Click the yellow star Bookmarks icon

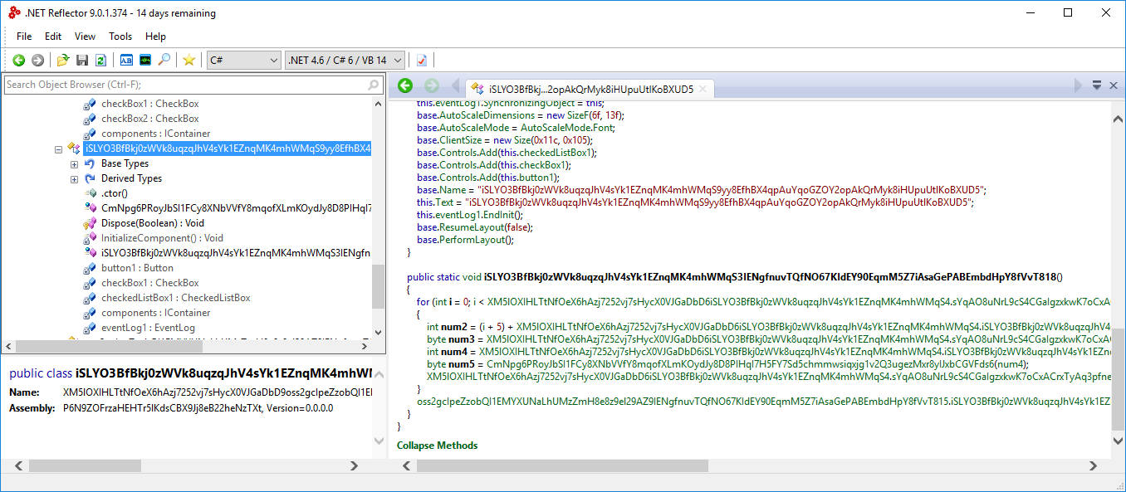189,60
